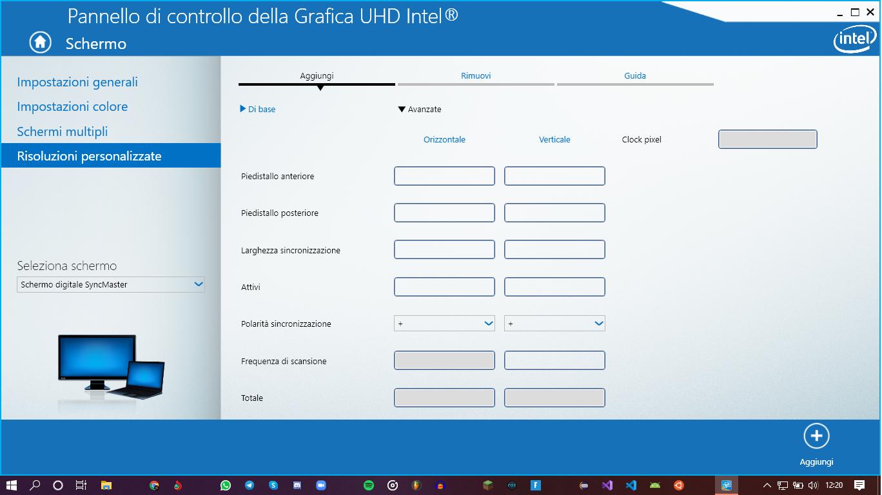Expand the Di base section

point(258,109)
